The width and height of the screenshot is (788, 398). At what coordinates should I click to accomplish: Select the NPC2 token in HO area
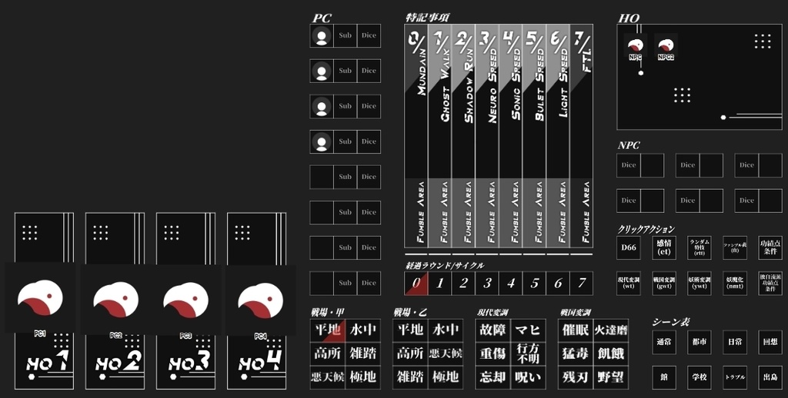click(x=666, y=47)
